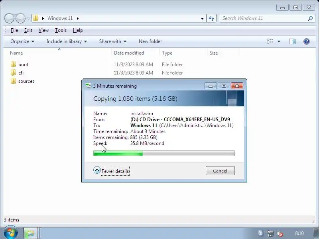Click the Refresh button beside address bar
Image resolution: width=319 pixels, height=239 pixels.
[x=211, y=18]
